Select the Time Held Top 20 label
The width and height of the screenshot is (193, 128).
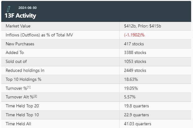click(x=22, y=106)
